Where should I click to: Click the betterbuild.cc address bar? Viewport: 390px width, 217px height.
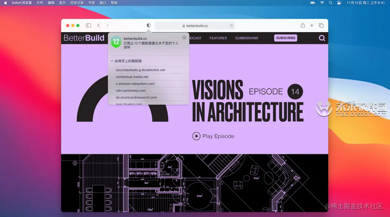point(195,26)
